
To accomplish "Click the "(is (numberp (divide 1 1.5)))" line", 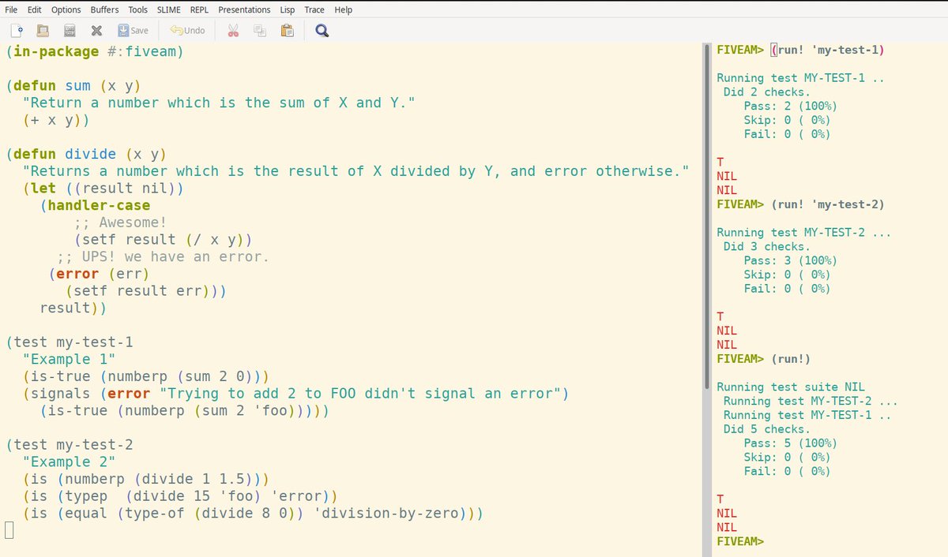I will (146, 480).
